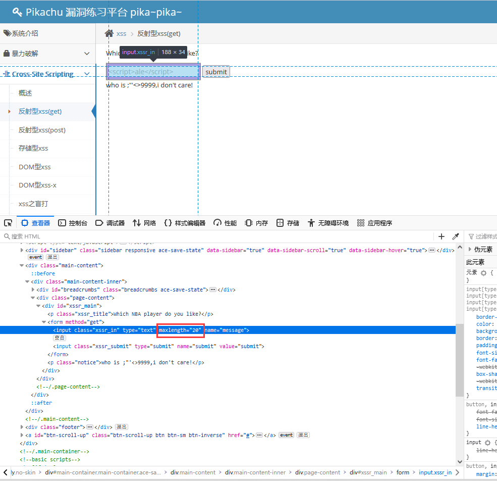Click the event badge under the sidebar div
Screen dimensions: 497x481
35,257
